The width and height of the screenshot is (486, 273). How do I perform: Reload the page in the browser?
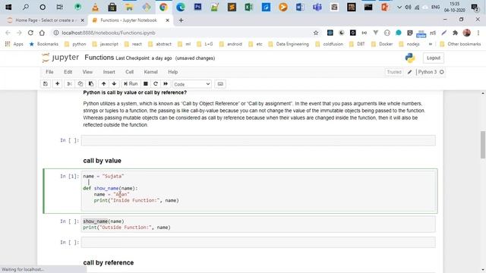(30, 33)
